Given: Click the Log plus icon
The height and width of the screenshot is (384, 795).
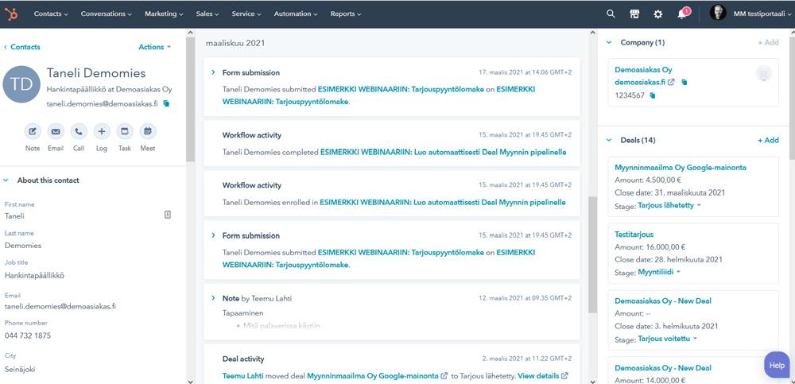Looking at the screenshot, I should [102, 131].
